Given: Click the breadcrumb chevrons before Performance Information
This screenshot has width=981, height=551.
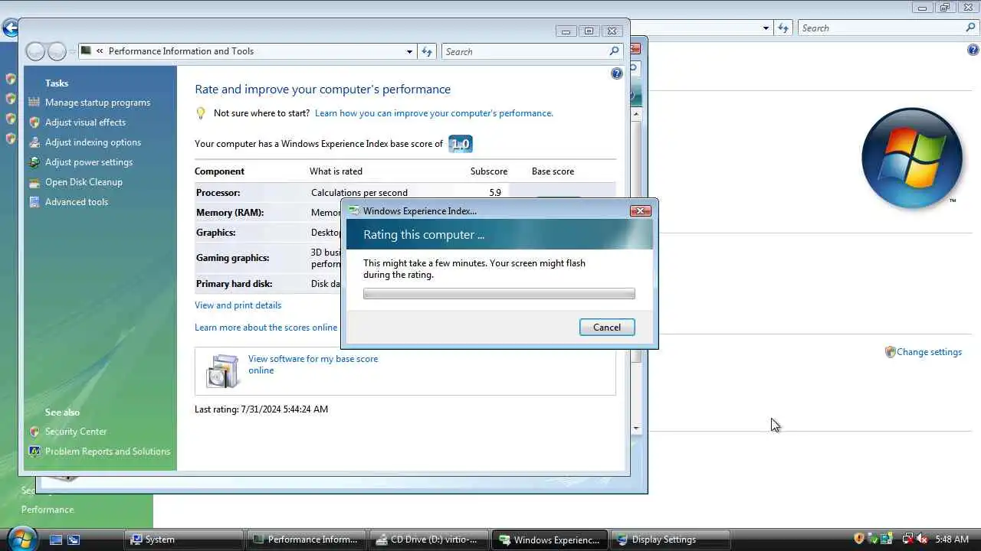Looking at the screenshot, I should pyautogui.click(x=100, y=51).
